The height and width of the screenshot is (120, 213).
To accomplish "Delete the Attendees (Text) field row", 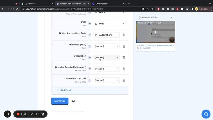I will (x=124, y=46).
